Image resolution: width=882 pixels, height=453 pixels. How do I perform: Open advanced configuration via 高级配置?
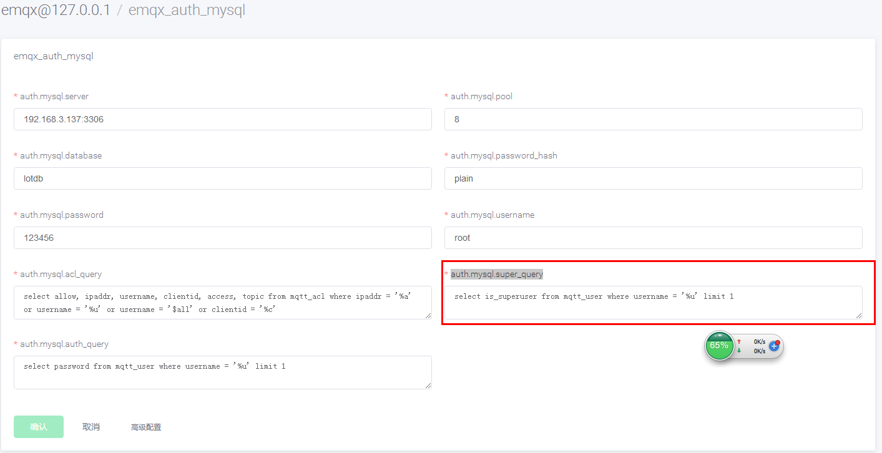click(146, 427)
